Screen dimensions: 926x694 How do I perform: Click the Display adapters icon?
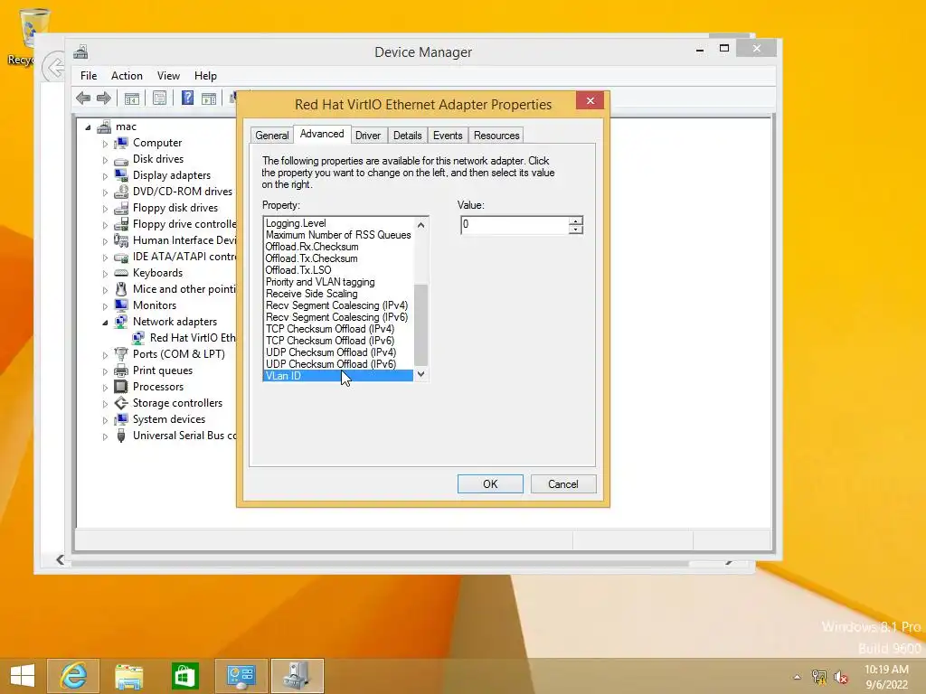coord(121,175)
